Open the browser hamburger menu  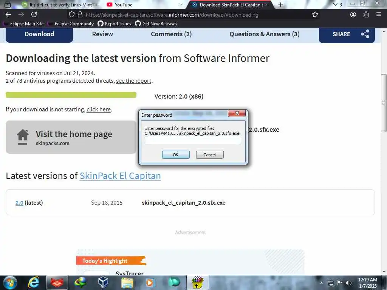(379, 15)
